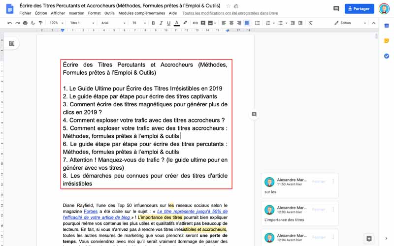This screenshot has height=246, width=394.
Task: Open the Édition mode dropdown
Action: pyautogui.click(x=350, y=23)
